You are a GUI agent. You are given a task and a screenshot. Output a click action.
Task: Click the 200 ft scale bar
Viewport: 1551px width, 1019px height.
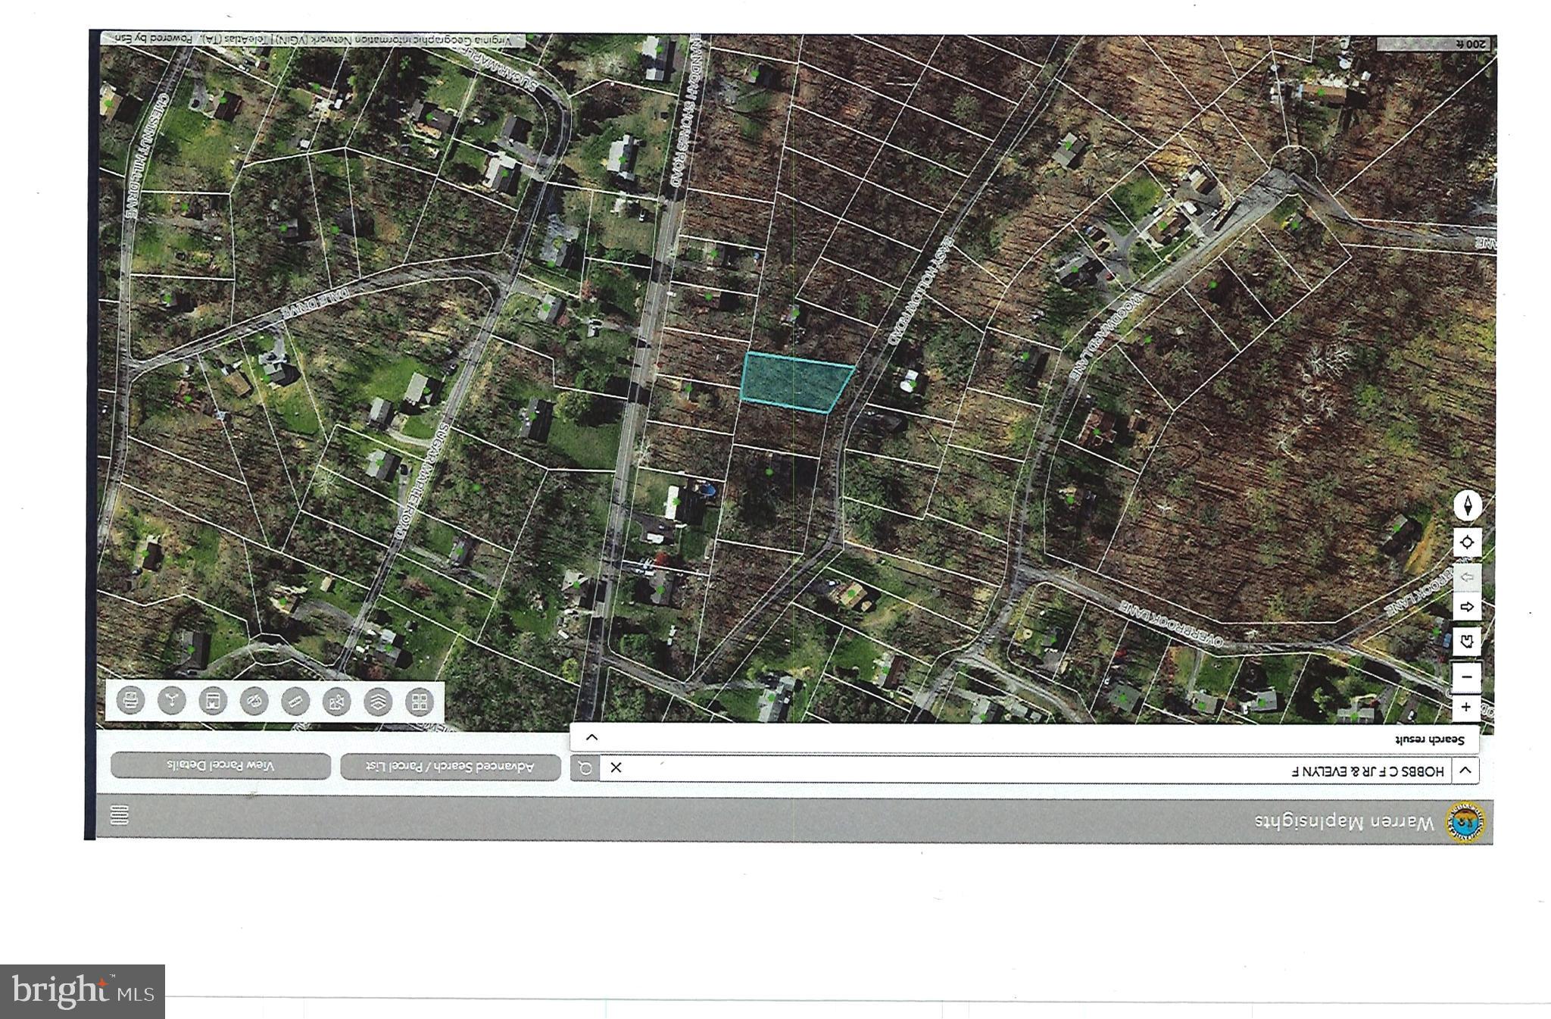1434,45
